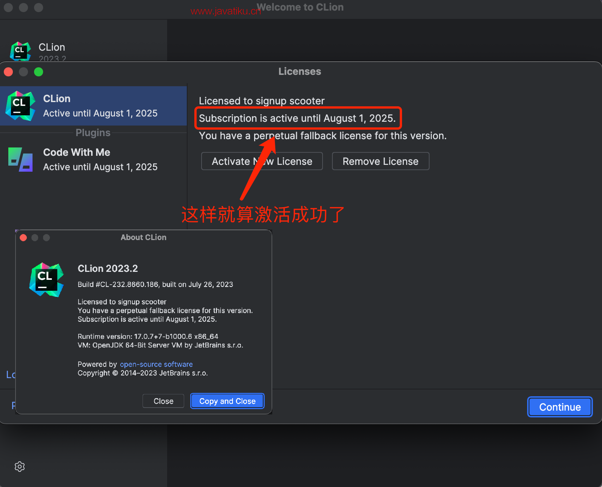Click the Licenses window title bar

pyautogui.click(x=299, y=71)
